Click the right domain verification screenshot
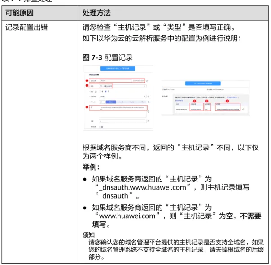 (205, 98)
